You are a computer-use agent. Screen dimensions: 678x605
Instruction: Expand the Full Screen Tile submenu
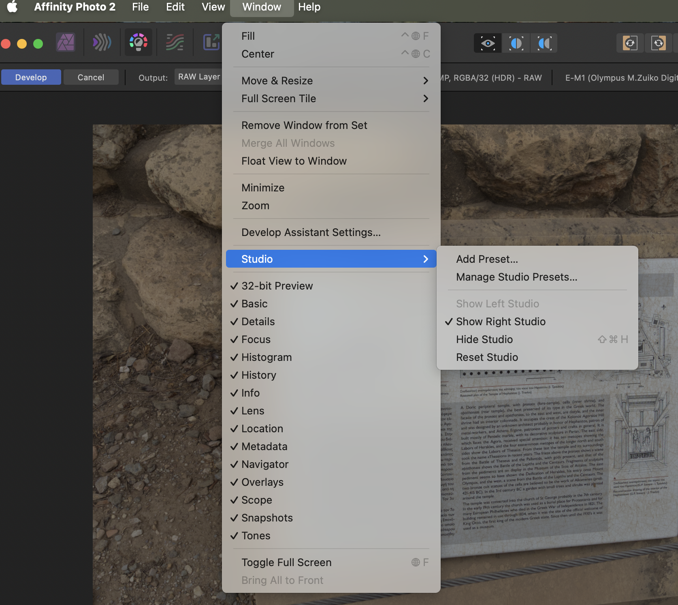click(331, 99)
